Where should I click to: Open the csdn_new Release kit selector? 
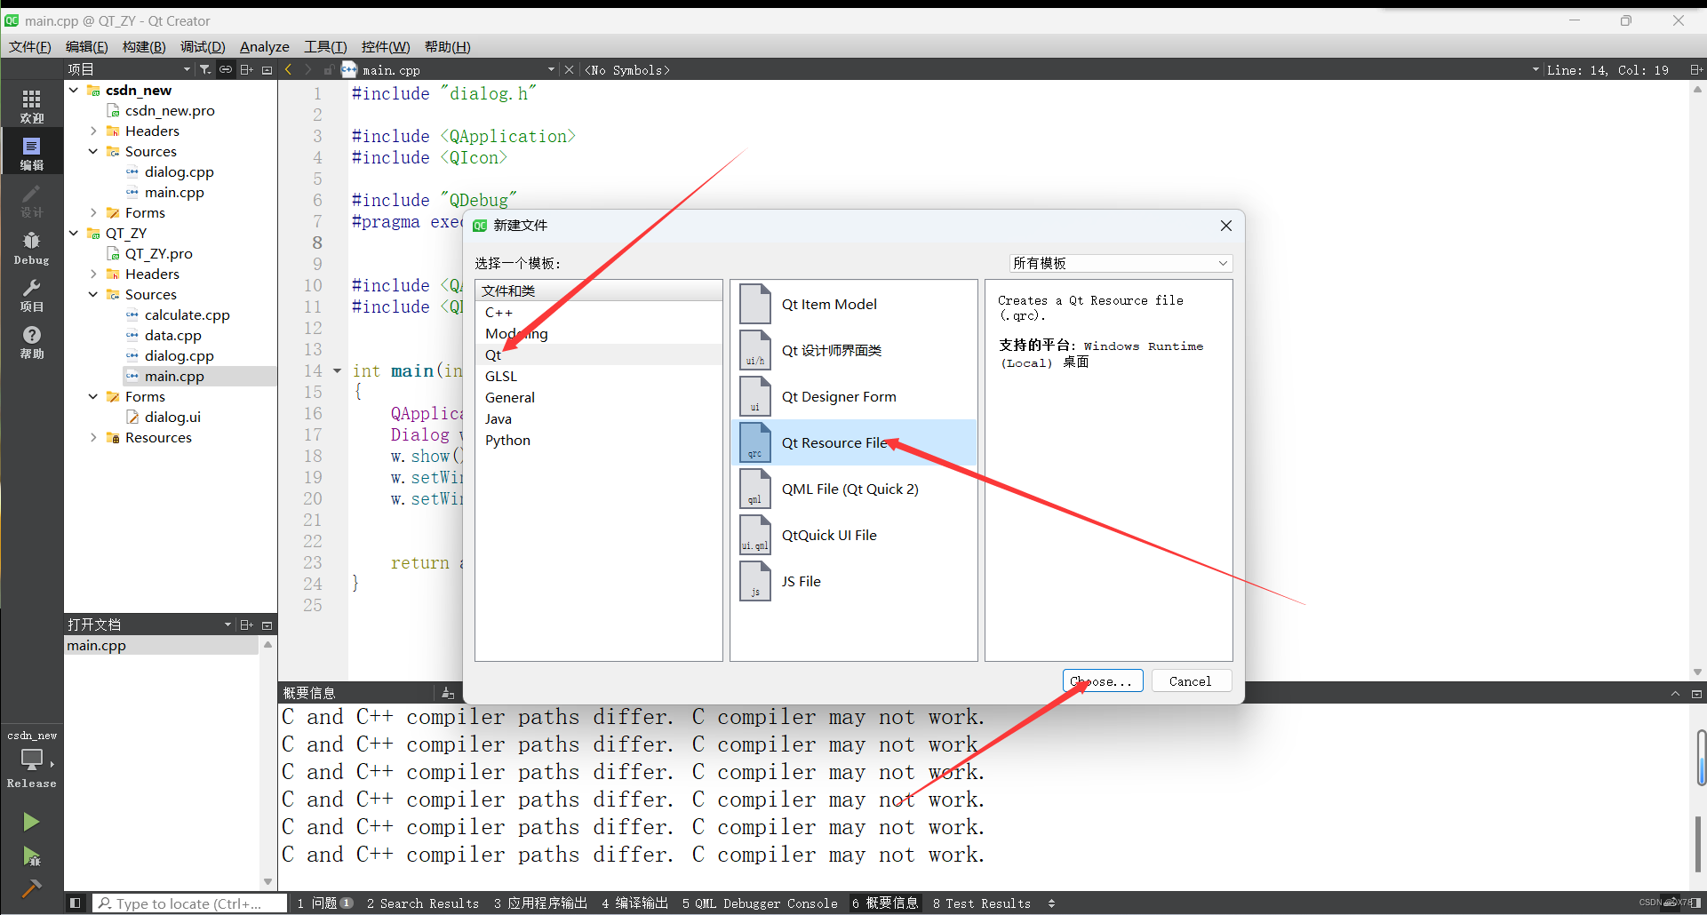31,760
